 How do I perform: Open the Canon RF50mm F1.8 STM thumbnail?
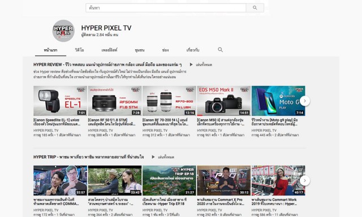[x=115, y=101]
